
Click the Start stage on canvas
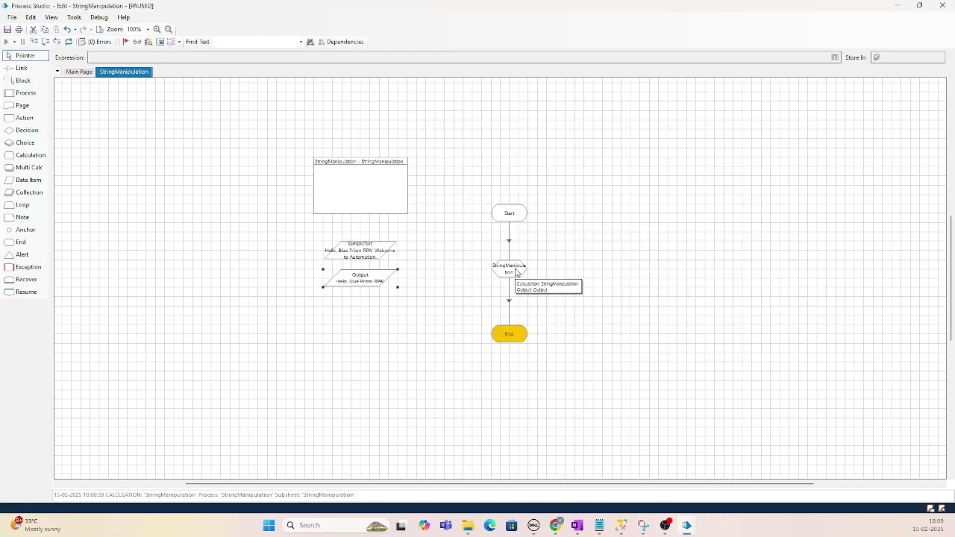point(510,213)
